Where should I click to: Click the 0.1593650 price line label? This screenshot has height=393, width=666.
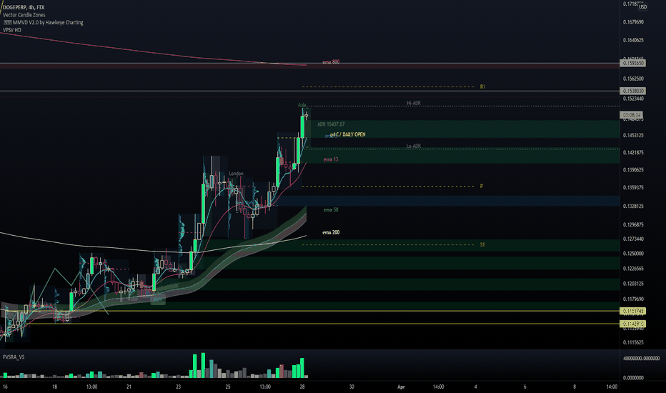(633, 63)
